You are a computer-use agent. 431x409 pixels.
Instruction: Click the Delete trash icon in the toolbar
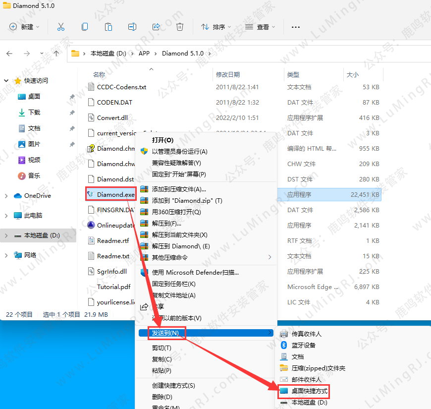[x=179, y=27]
